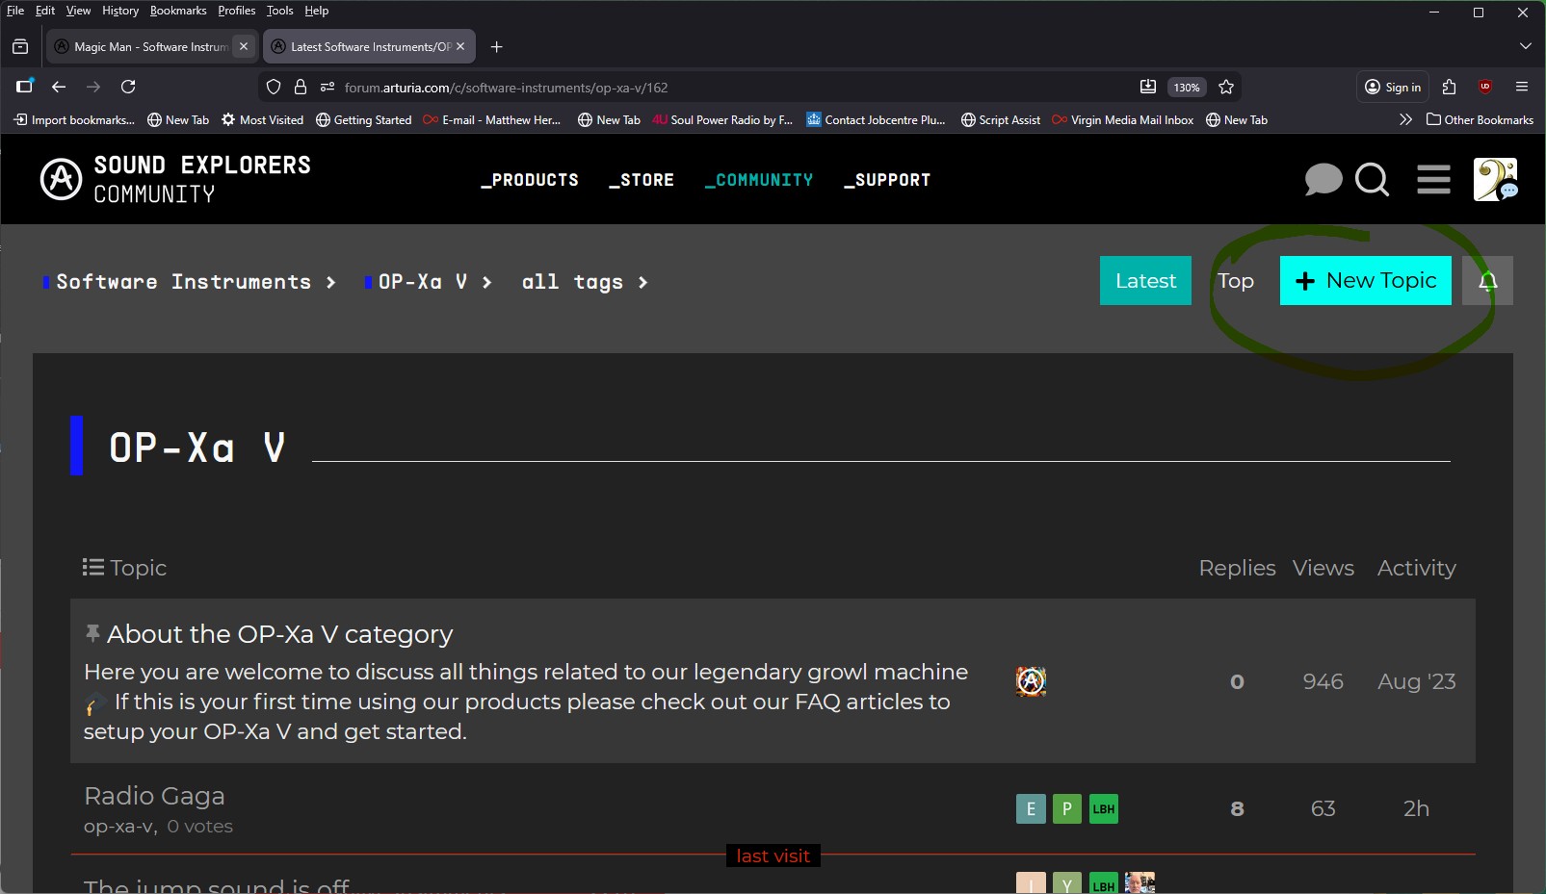
Task: Click the notification bell icon
Action: click(x=1487, y=281)
